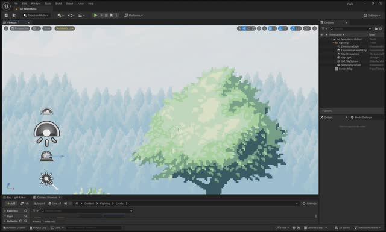The image size is (386, 232).
Task: Click the Content Drawer button
Action: [x=14, y=228]
